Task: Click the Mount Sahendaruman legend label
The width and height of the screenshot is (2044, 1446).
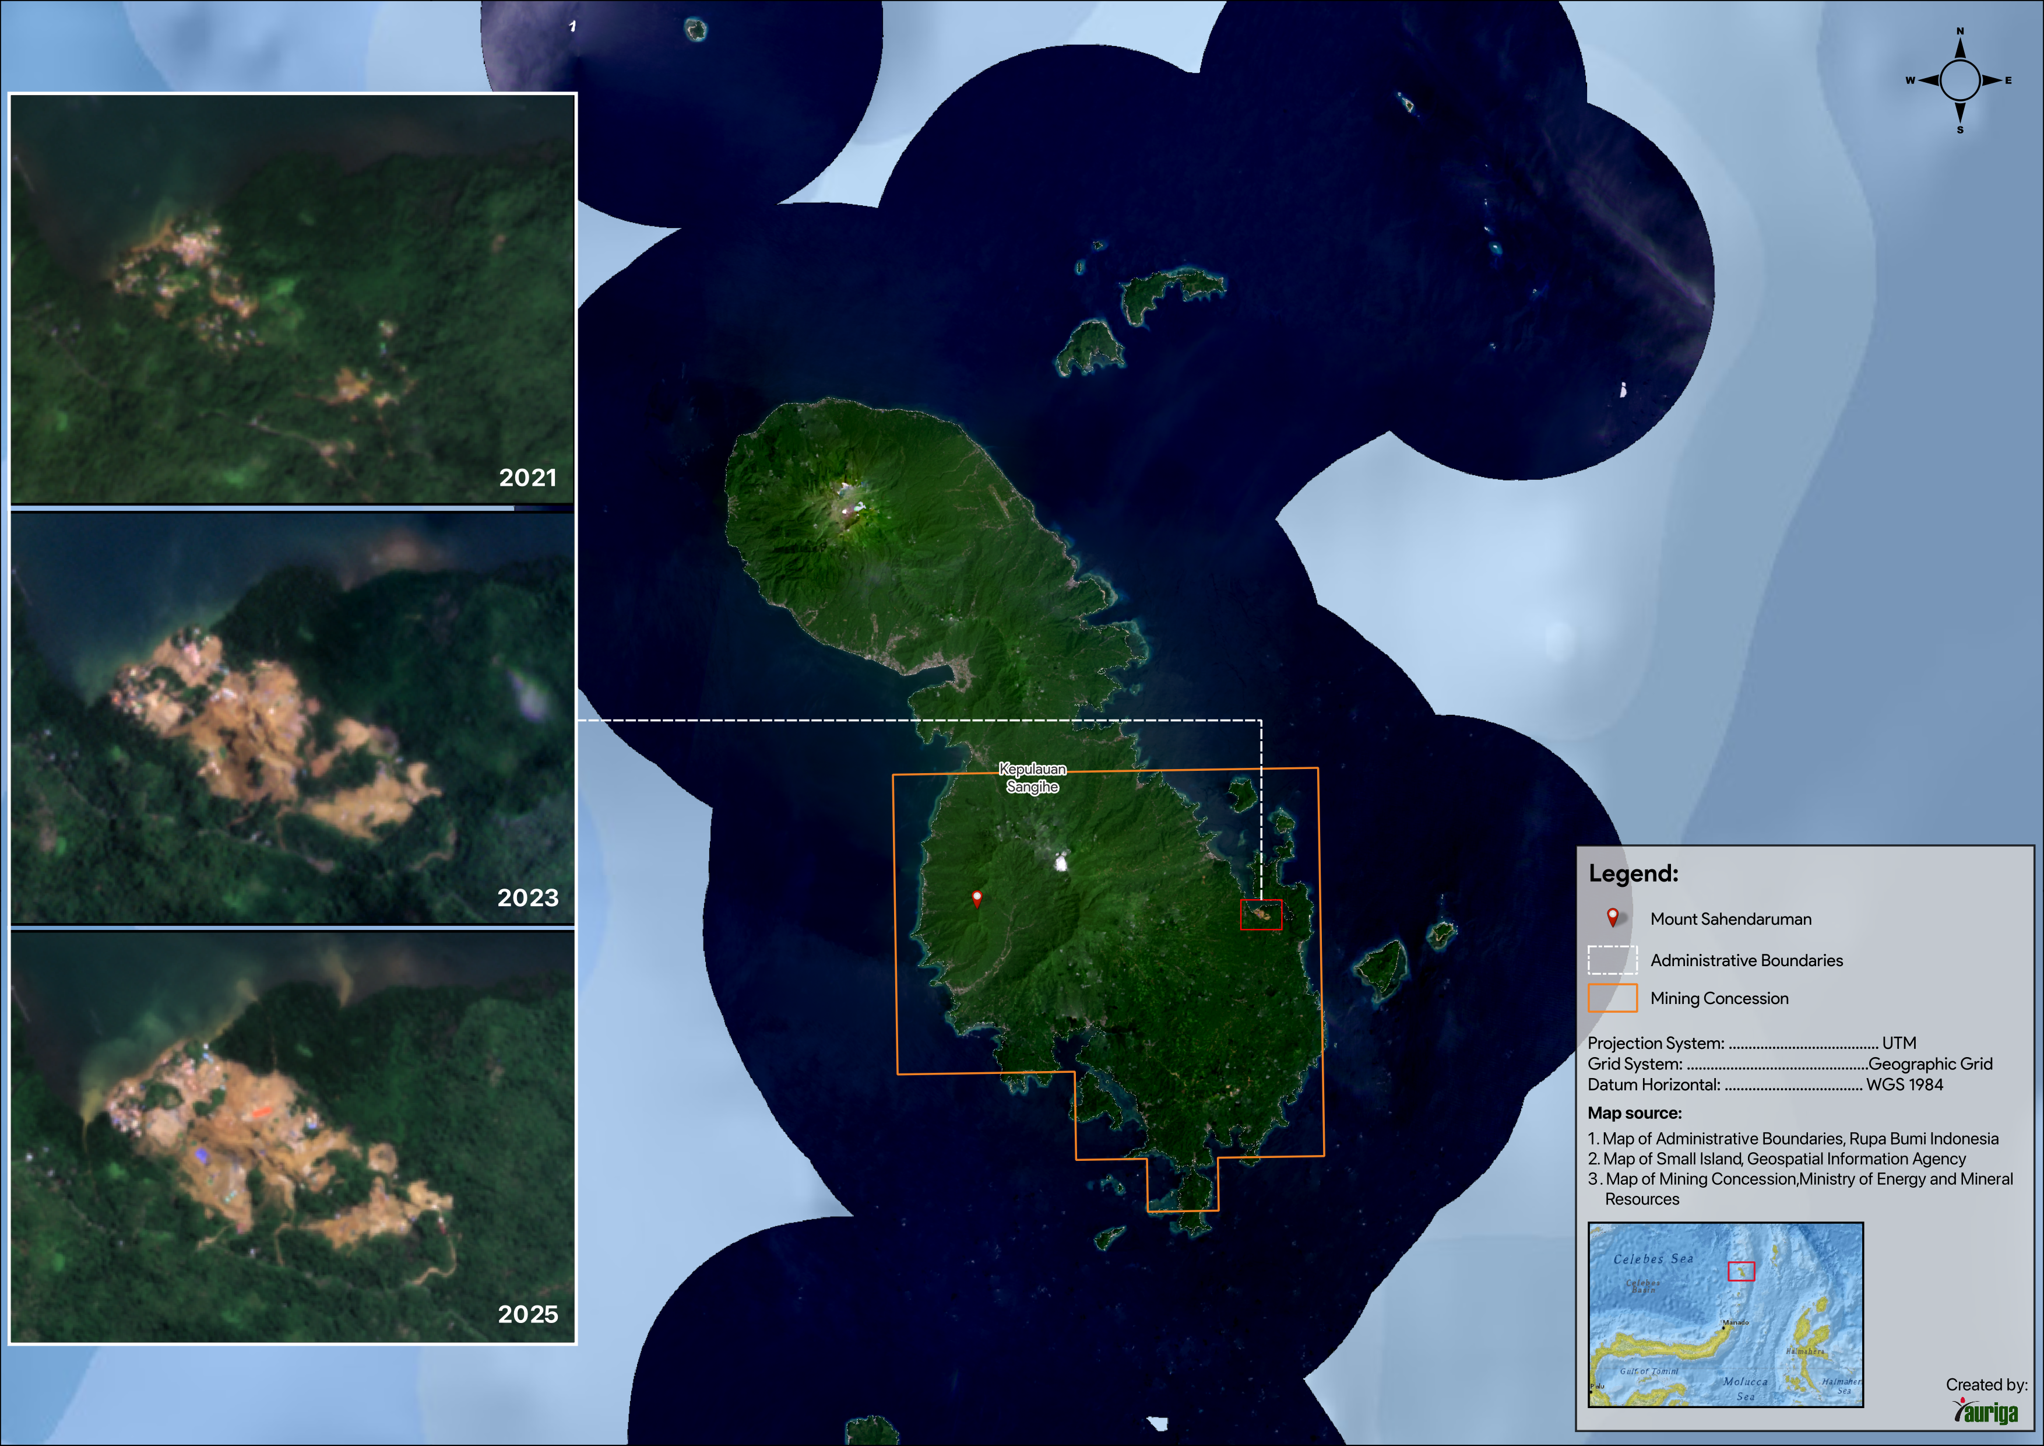Action: tap(1730, 919)
